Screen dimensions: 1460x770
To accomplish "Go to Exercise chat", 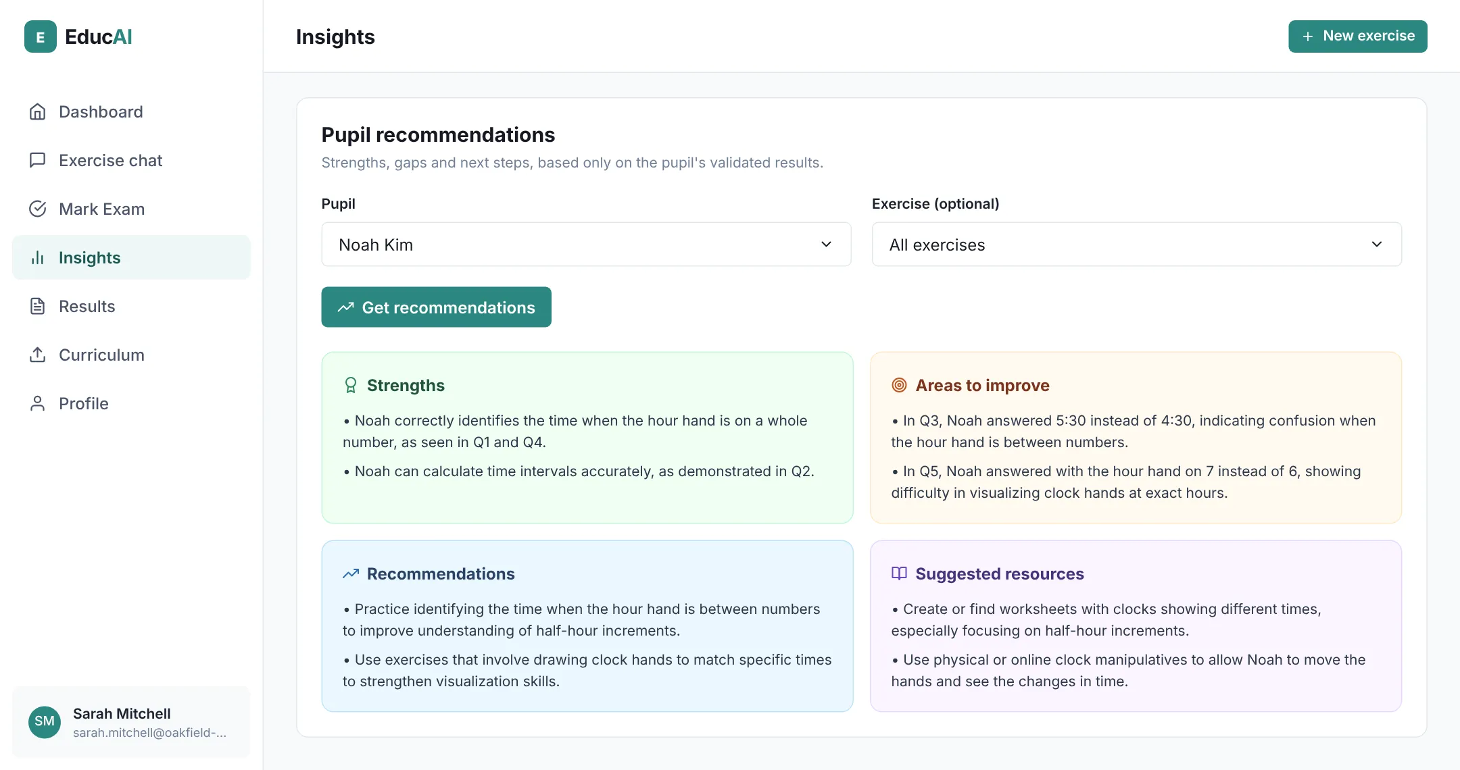I will tap(131, 160).
